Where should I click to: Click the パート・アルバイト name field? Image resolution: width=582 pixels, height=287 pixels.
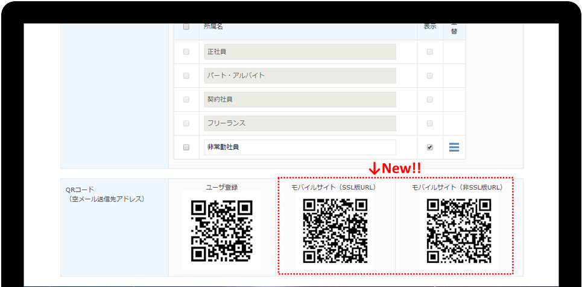(x=300, y=76)
